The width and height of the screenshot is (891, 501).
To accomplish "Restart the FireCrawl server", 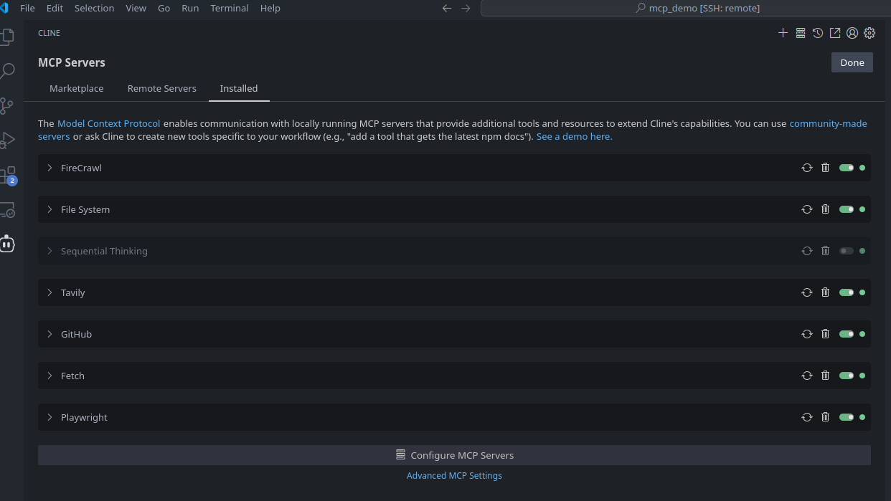I will [807, 168].
